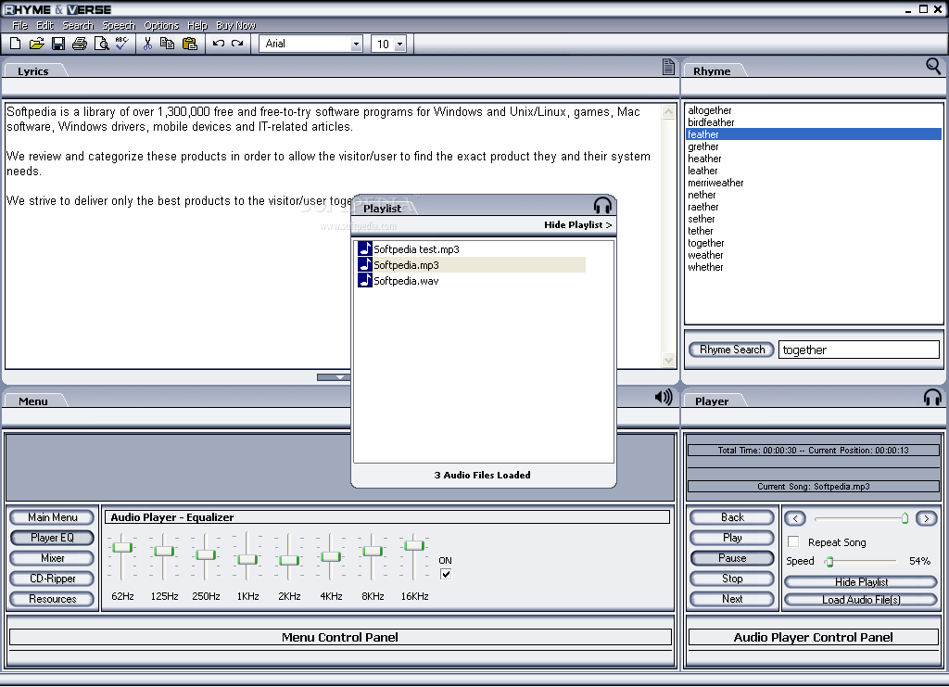Image resolution: width=949 pixels, height=687 pixels.
Task: Click Hide Playlist > in the Playlist popup
Action: tap(578, 224)
